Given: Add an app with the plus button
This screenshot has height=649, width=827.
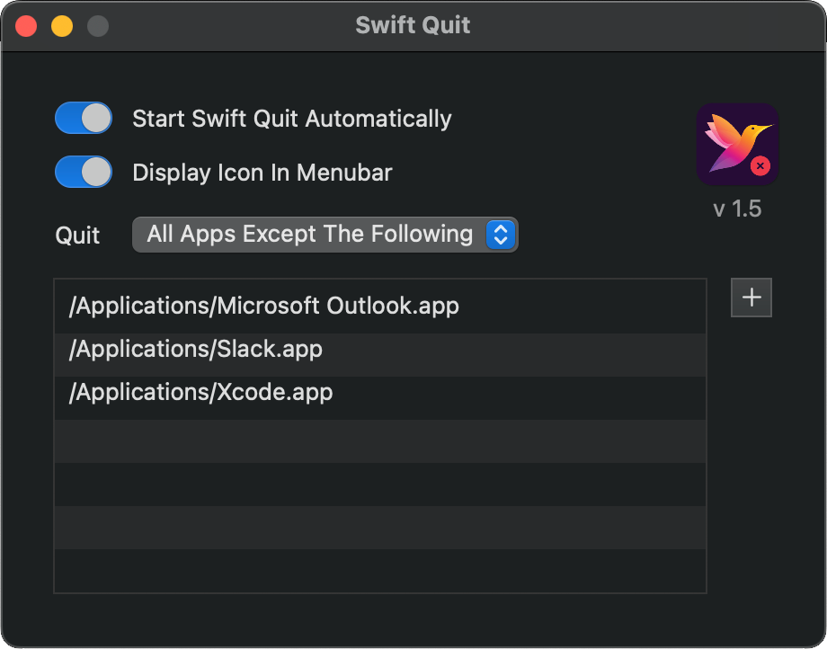Looking at the screenshot, I should (751, 298).
